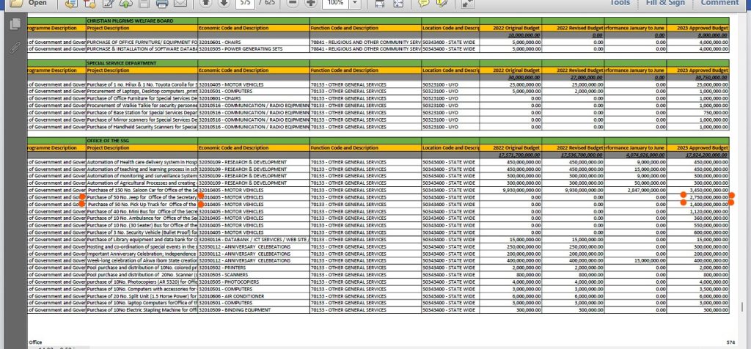The width and height of the screenshot is (751, 349).
Task: Click heading SPECIAL SERVICE DEPARTMENT
Action: [122, 63]
